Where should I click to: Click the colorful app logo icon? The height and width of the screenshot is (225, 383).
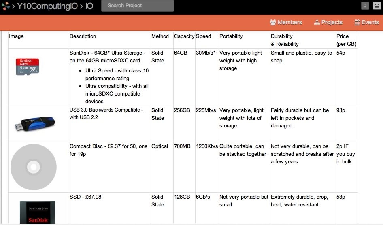tap(5, 6)
